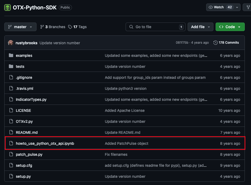Open the tests folder icon

(11, 66)
